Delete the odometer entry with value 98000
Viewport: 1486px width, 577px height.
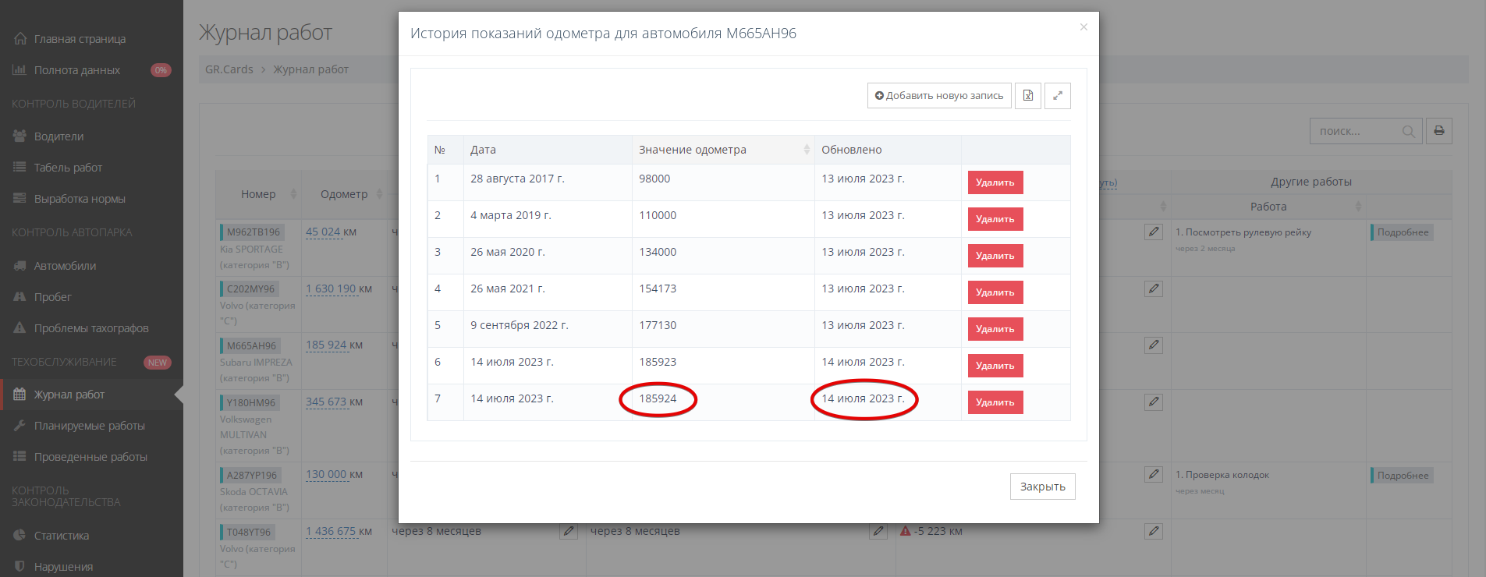tap(995, 182)
